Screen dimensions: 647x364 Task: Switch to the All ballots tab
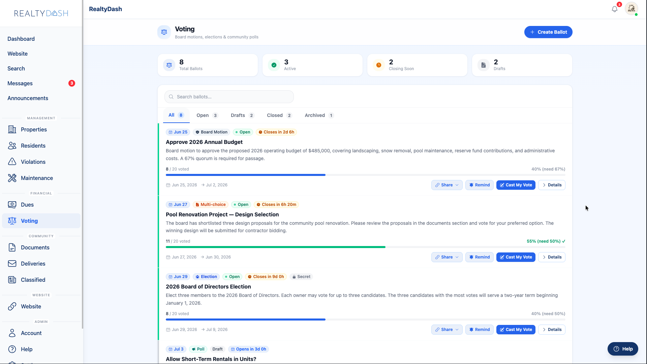[x=176, y=115]
